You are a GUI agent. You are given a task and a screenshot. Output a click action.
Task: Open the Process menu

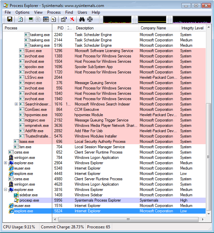tap(54, 12)
